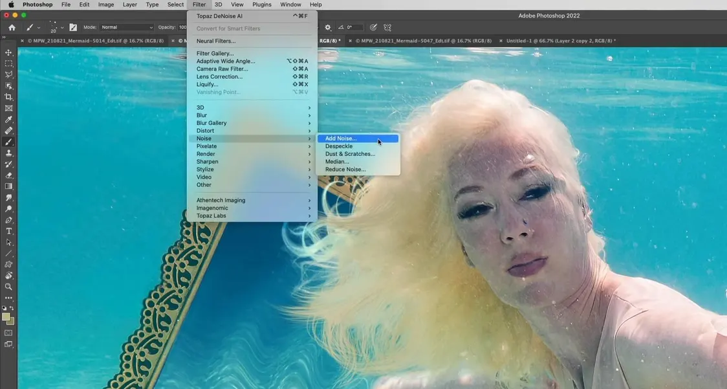Click the background color swatch

(11, 321)
